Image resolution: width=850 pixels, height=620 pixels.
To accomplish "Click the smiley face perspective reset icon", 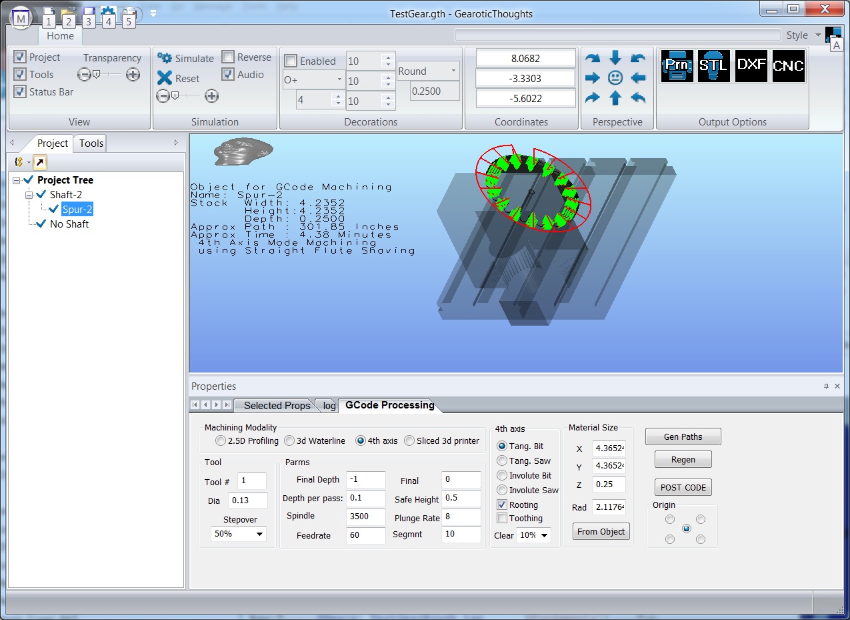I will 615,78.
